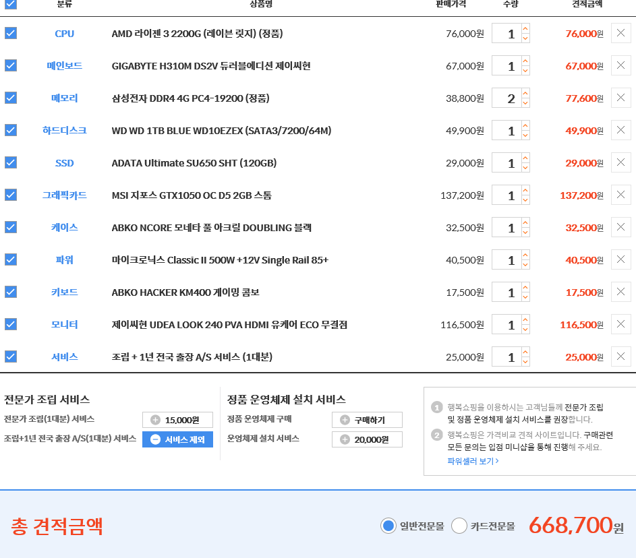Viewport: 636px width, 558px height.
Task: Remove the 그래픽카드 item with X icon
Action: (620, 195)
